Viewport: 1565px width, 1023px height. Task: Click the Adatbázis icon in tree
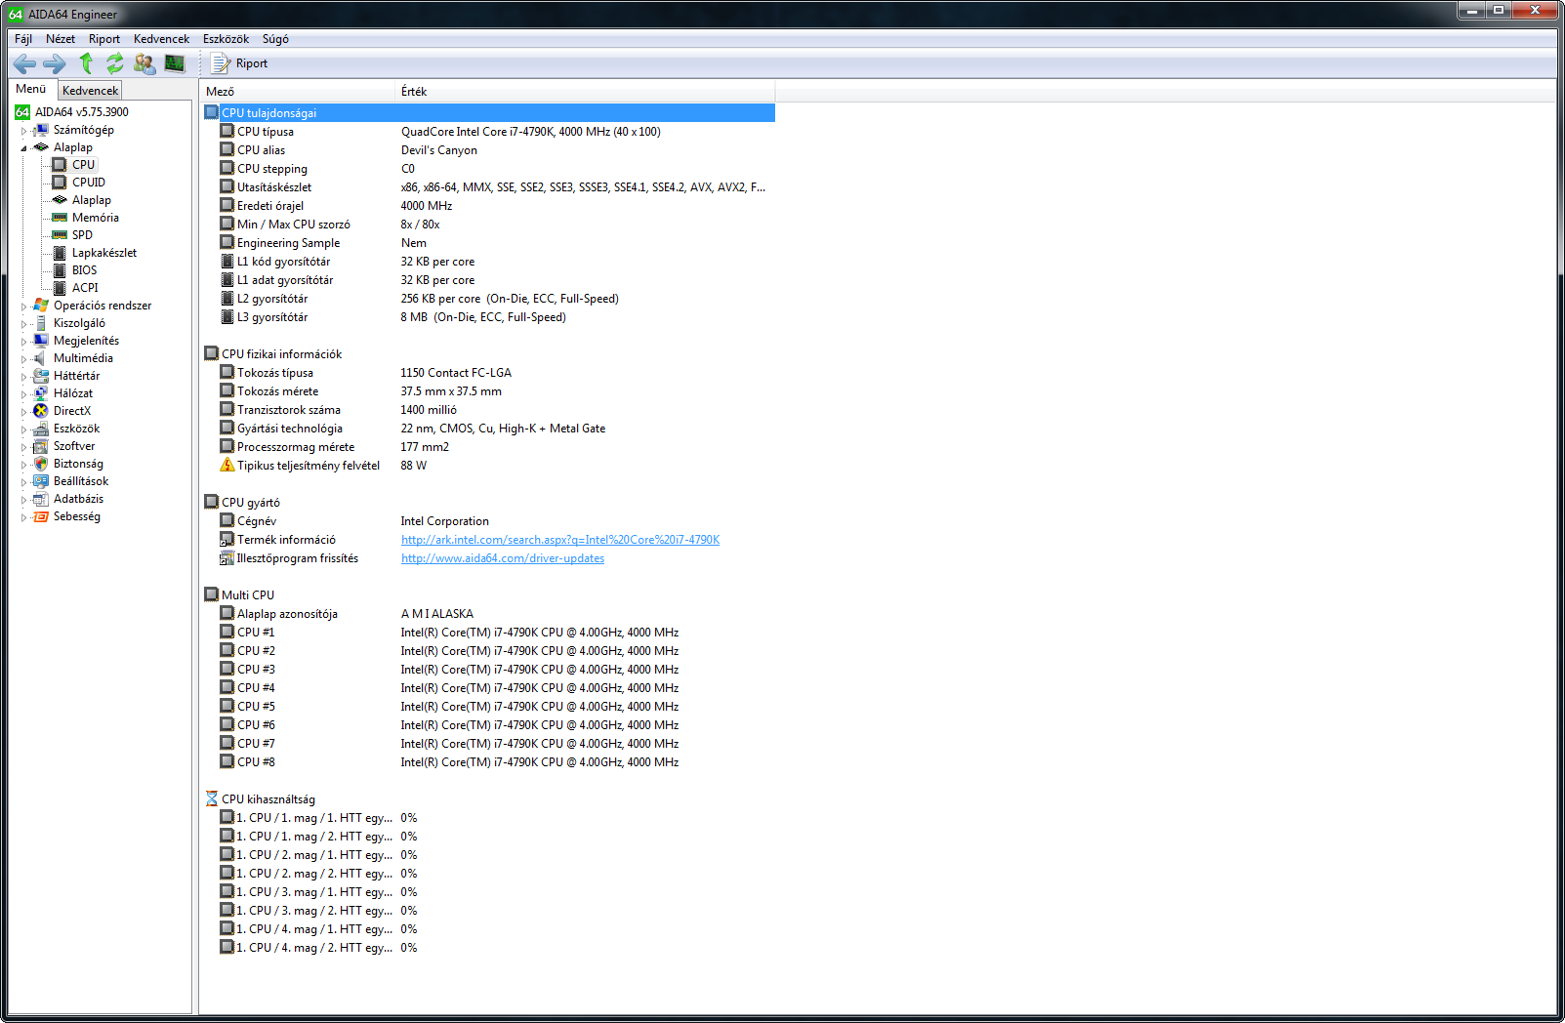click(41, 499)
